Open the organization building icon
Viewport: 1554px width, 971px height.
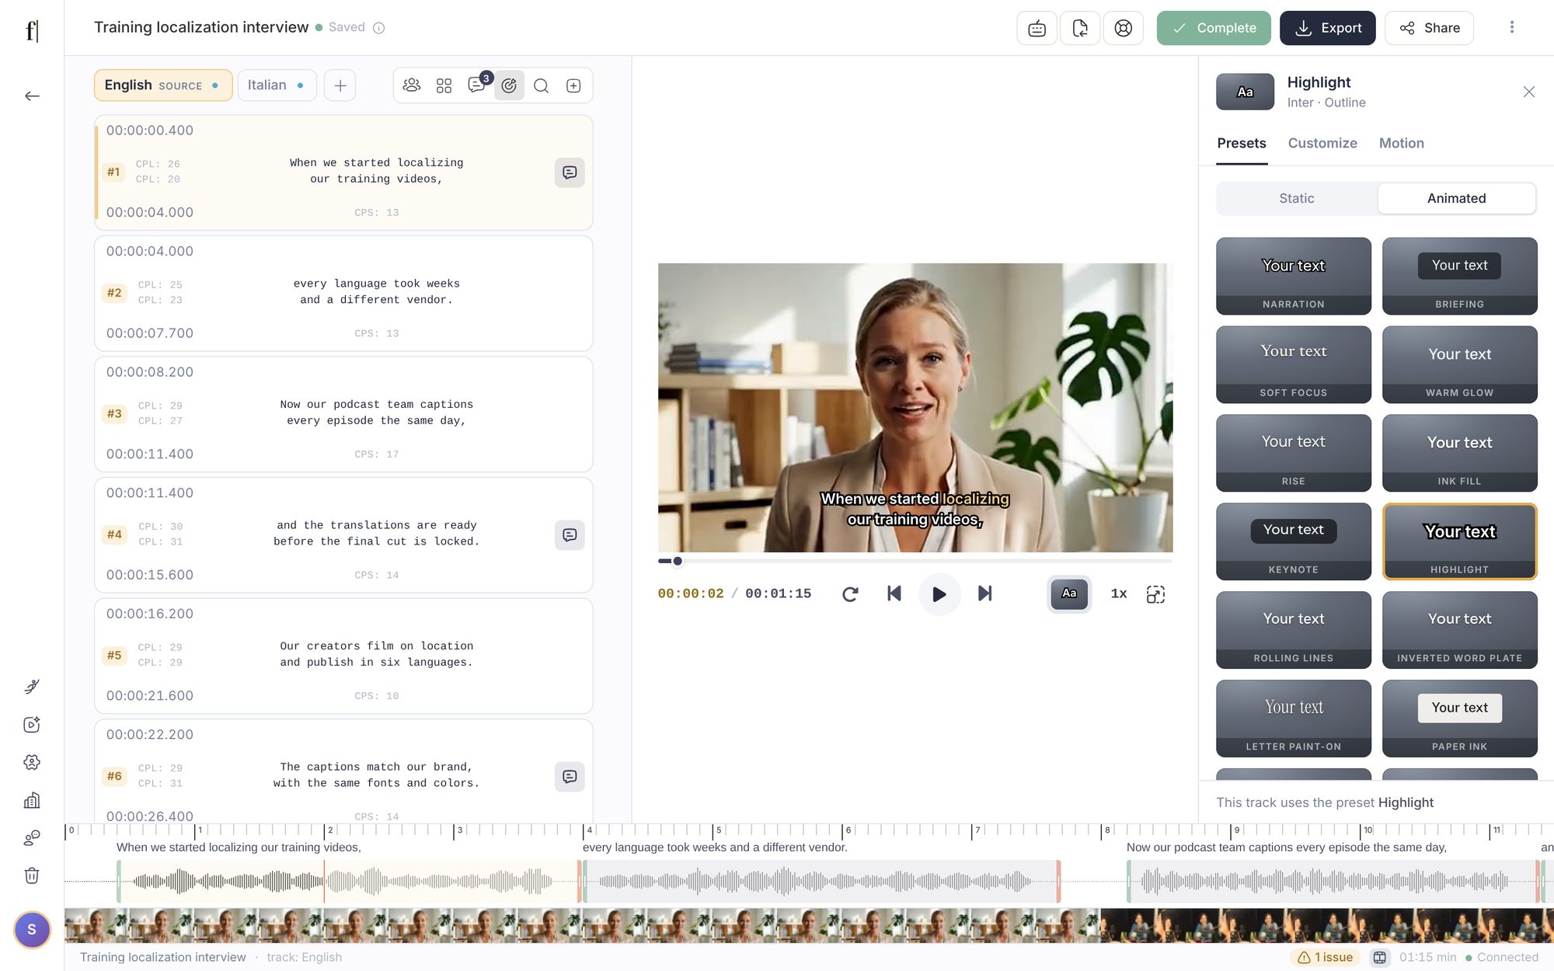32,800
